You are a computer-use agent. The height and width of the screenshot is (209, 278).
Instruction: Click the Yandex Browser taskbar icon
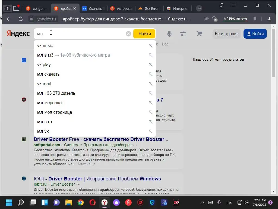[x=105, y=202]
